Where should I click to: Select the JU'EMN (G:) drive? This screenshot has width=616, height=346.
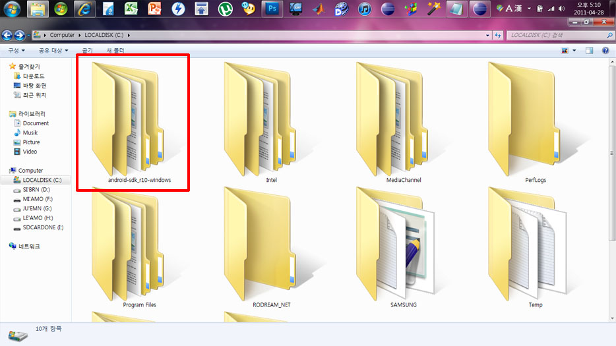[37, 208]
